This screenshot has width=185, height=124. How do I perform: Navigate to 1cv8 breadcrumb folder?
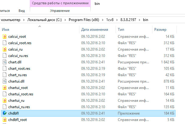pyautogui.click(x=110, y=20)
